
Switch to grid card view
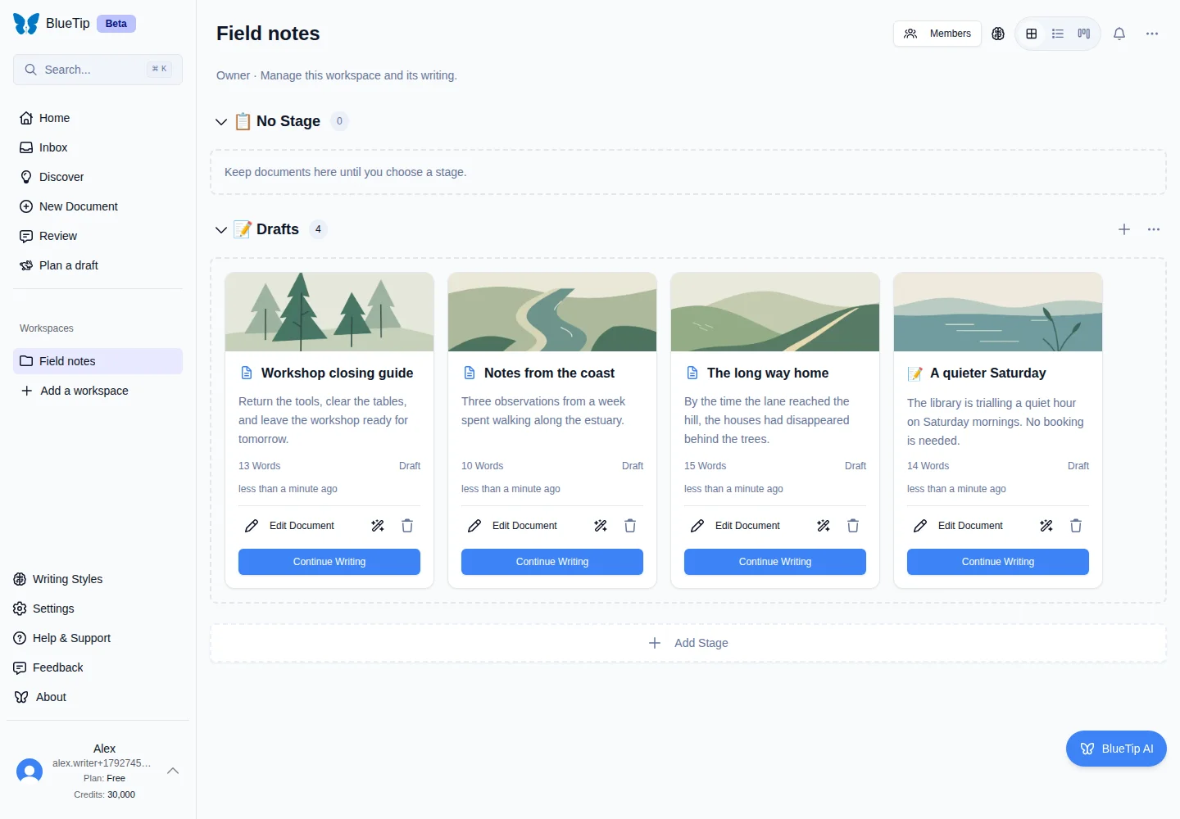coord(1032,34)
